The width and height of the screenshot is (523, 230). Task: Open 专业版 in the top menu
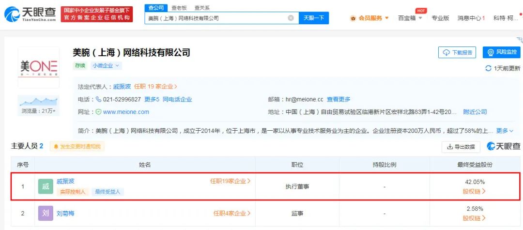(440, 18)
